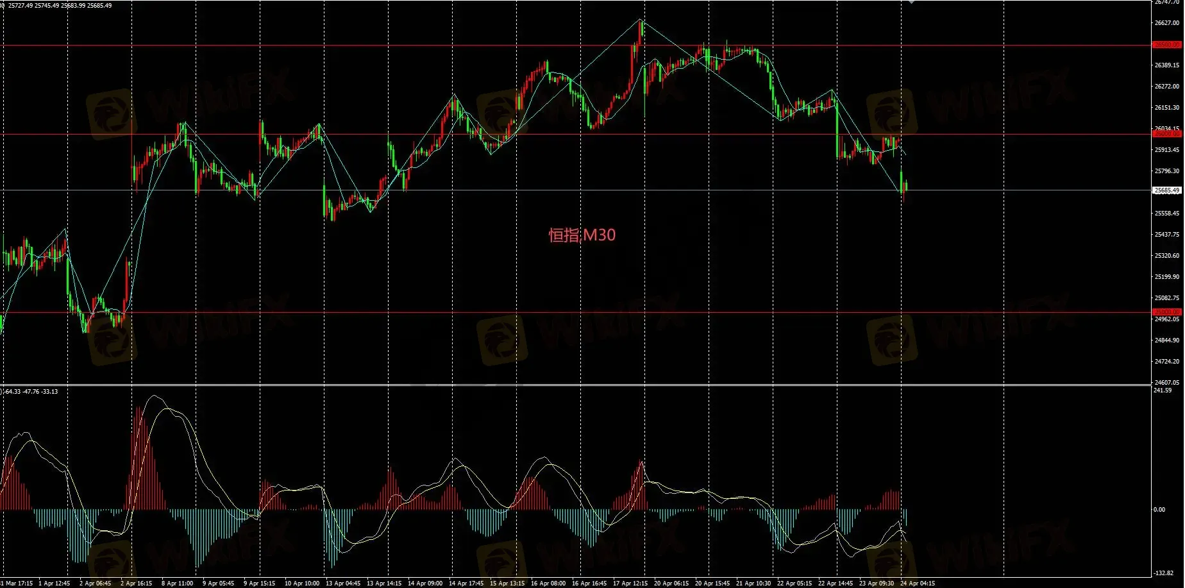This screenshot has height=588, width=1185.
Task: Click the 22 Apr 14:45 time label
Action: tap(836, 584)
